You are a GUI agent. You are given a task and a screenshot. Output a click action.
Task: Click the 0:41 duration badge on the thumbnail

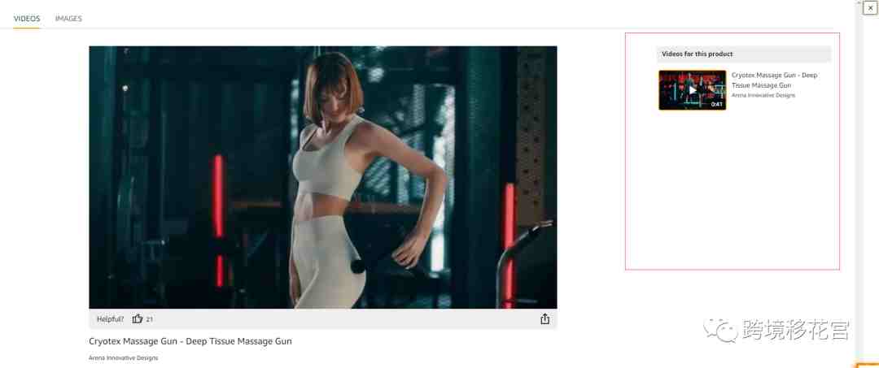(716, 105)
